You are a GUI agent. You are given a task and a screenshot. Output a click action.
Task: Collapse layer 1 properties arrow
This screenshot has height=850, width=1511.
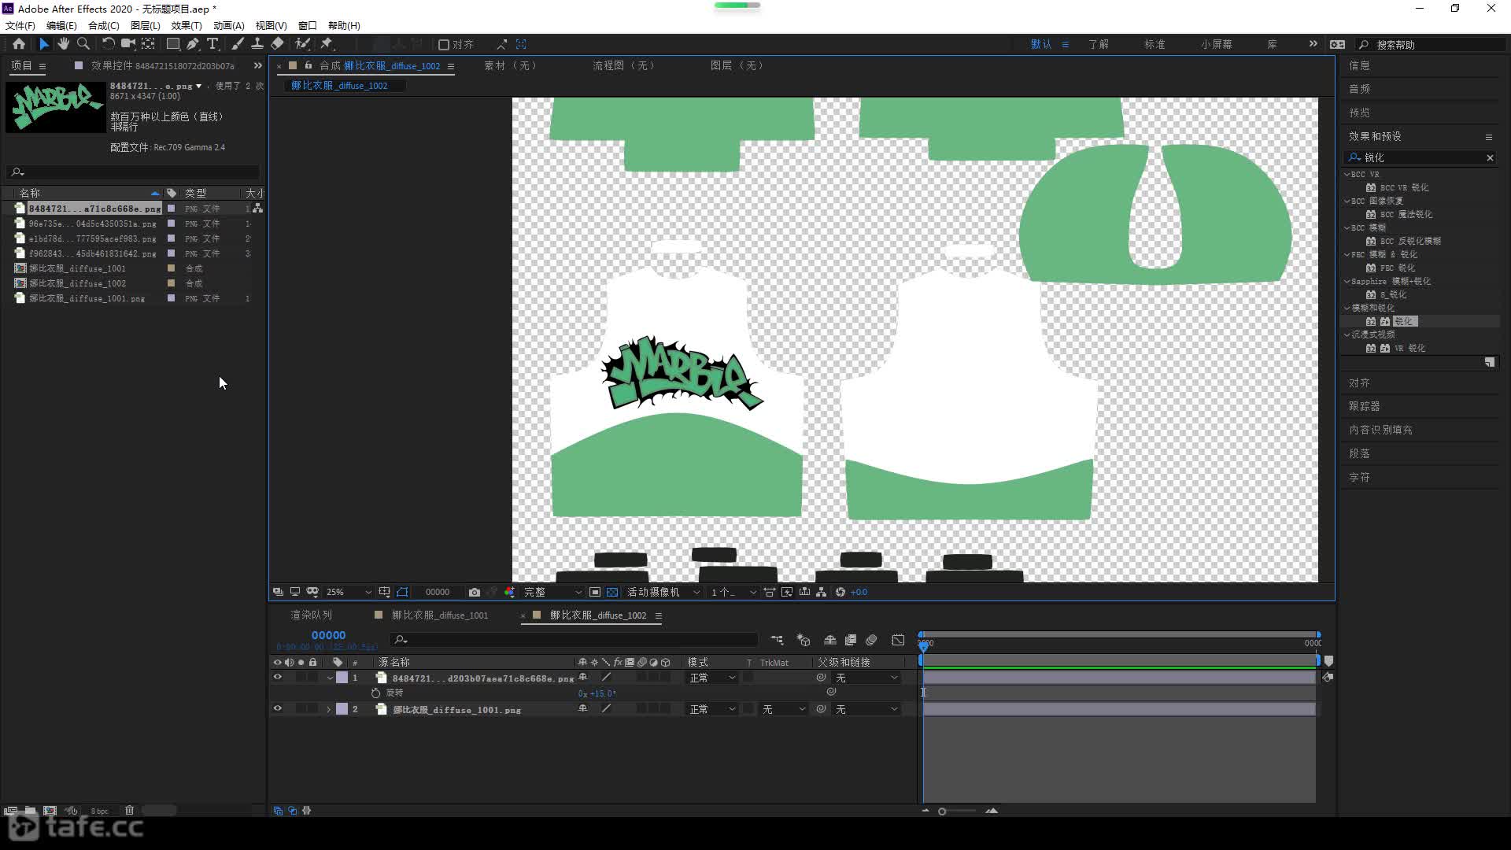point(329,678)
